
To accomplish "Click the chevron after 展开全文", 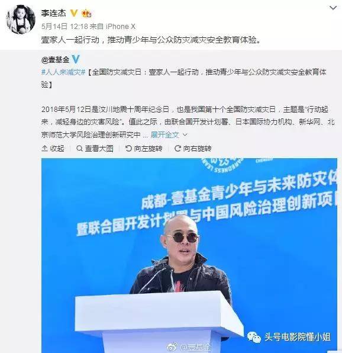I will coord(185,135).
